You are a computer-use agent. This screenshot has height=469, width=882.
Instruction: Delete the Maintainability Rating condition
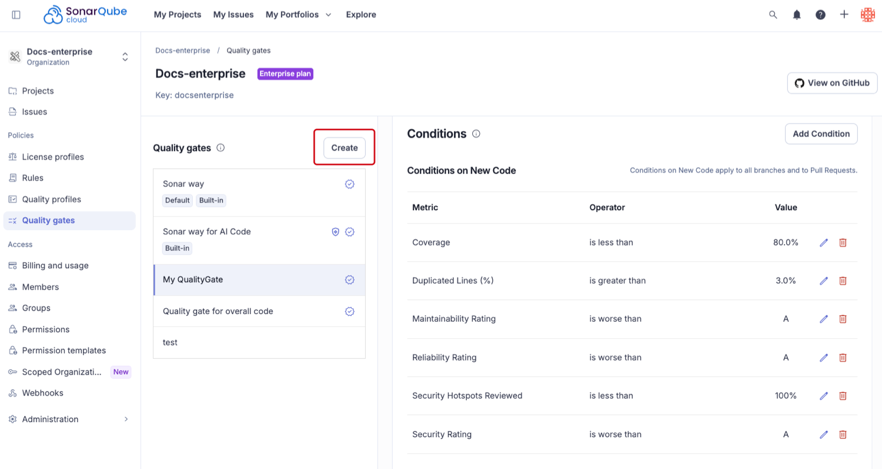point(843,319)
